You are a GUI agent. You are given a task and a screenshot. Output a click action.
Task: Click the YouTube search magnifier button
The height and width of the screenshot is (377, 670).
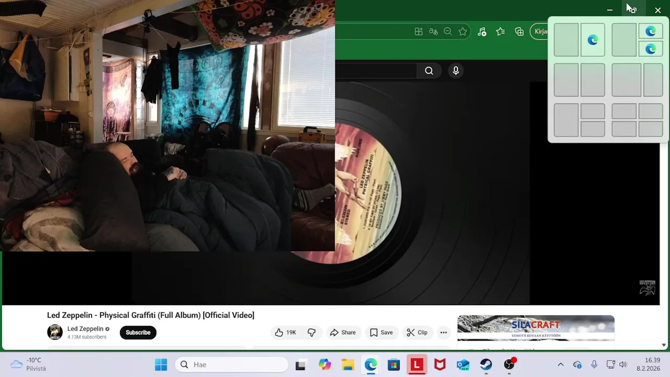[x=429, y=71]
